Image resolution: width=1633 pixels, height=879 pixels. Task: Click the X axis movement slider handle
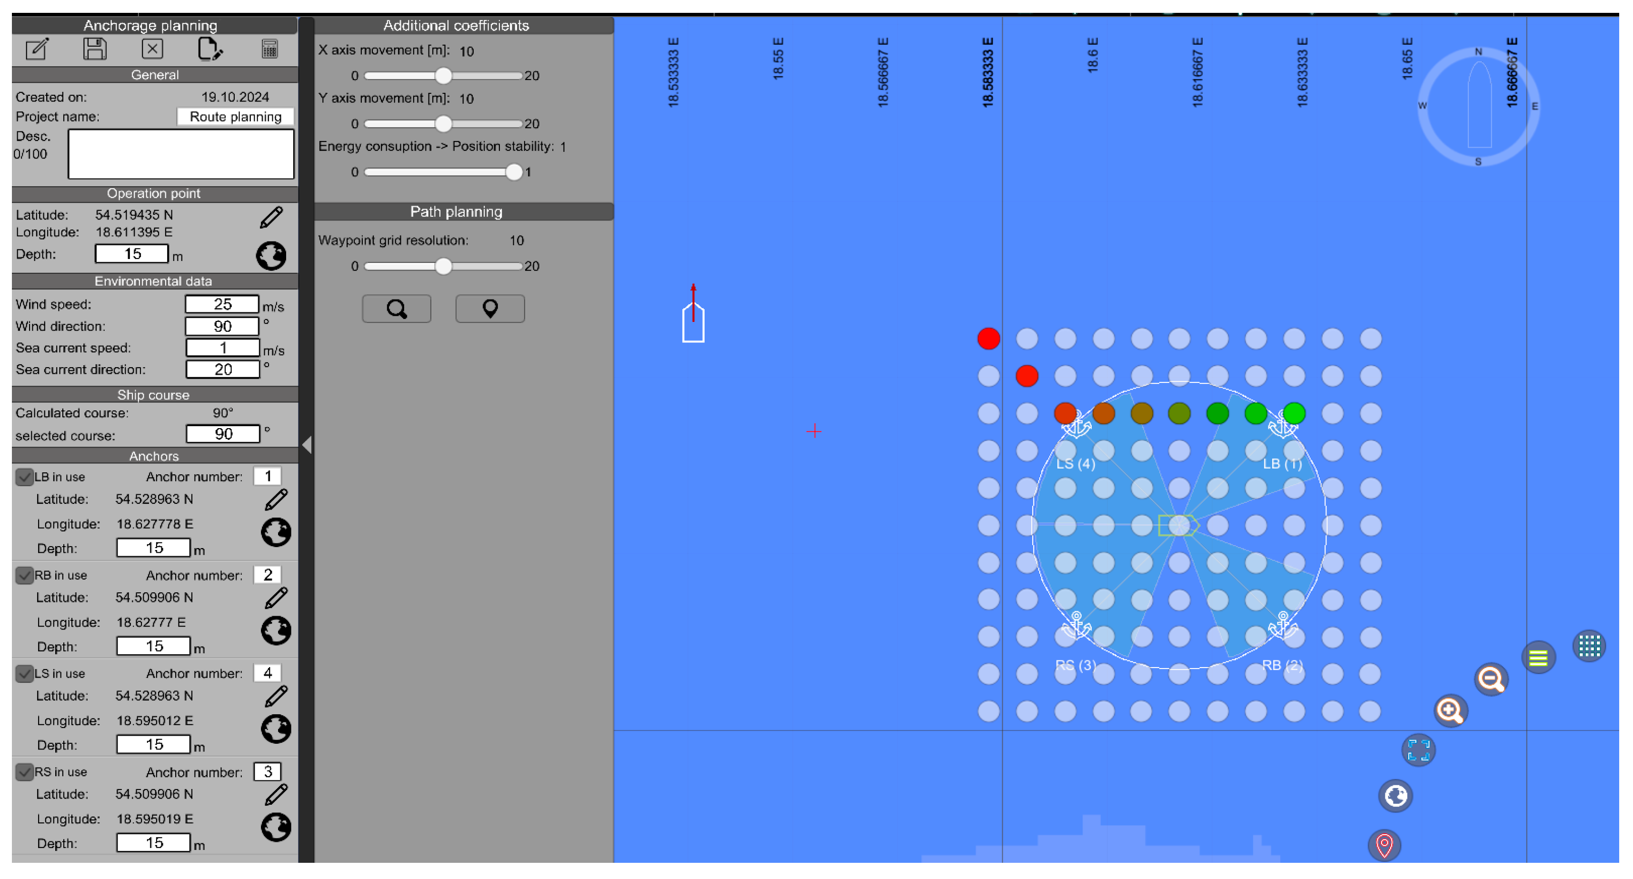point(443,75)
